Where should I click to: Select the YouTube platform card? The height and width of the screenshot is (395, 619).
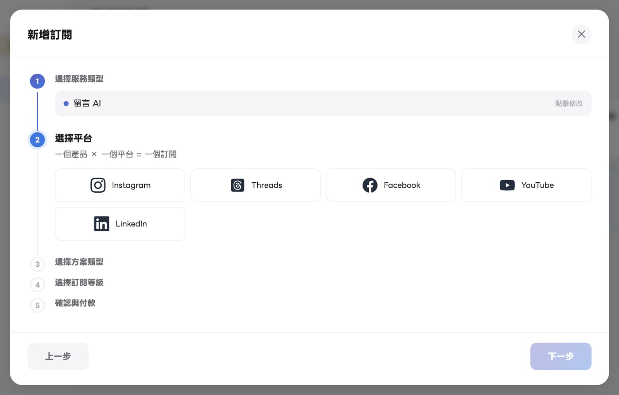[526, 185]
